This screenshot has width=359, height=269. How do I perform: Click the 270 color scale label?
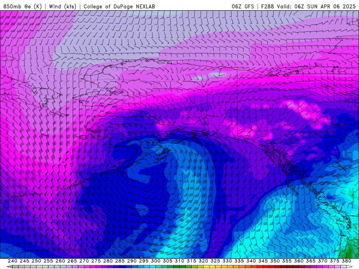(x=84, y=261)
